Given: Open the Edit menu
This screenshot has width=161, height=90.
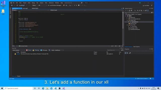Looking at the screenshot, I should tap(17, 3).
